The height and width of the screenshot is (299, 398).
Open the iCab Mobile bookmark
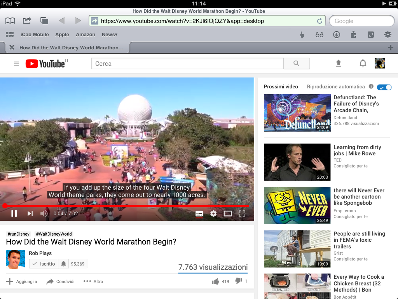(x=35, y=35)
